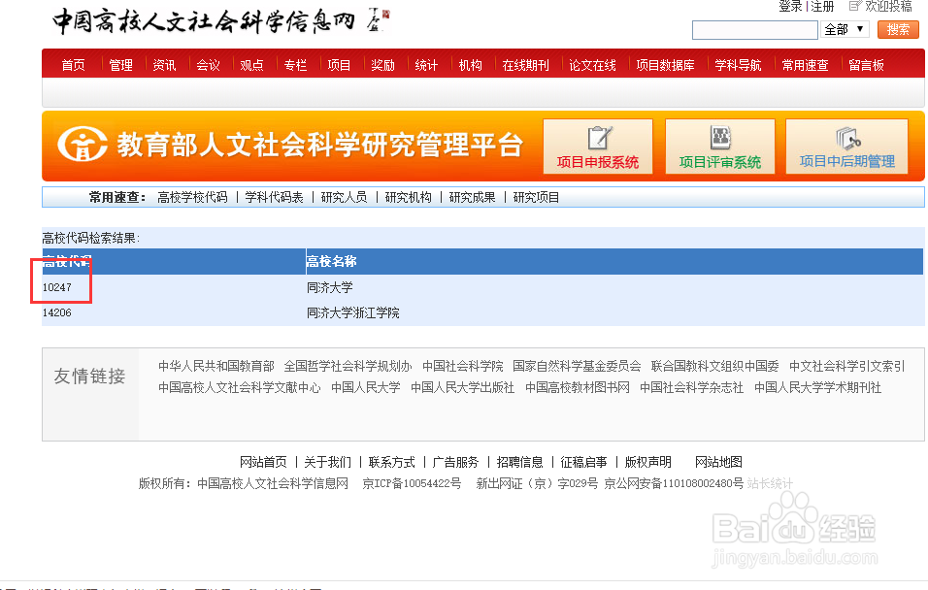The height and width of the screenshot is (590, 928).
Task: Open 项目评审系统 via its group icon
Action: [x=719, y=136]
